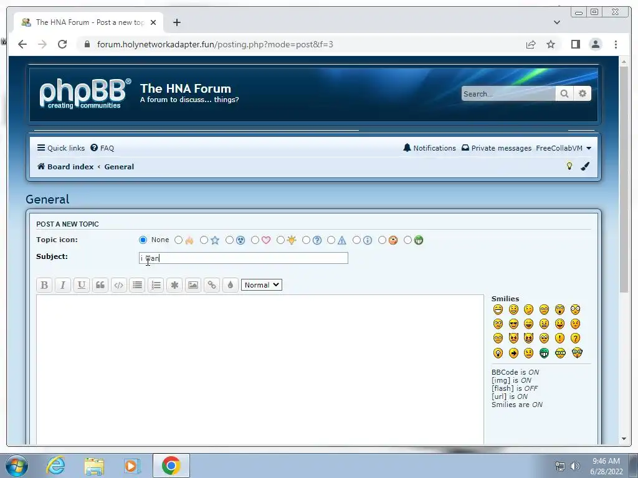Screen dimensions: 638x478
Task: Click the forum Search box
Action: (508, 93)
